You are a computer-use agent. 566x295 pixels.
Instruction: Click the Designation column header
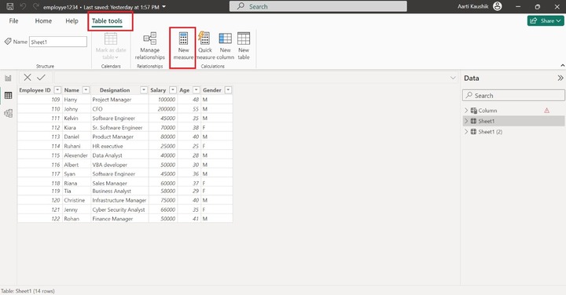115,90
